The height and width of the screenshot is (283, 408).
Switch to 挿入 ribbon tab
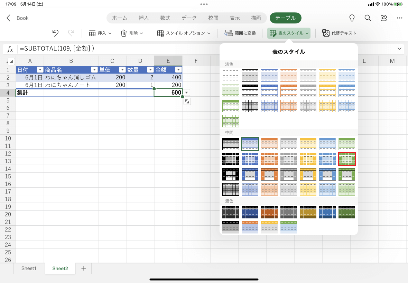[x=143, y=18]
